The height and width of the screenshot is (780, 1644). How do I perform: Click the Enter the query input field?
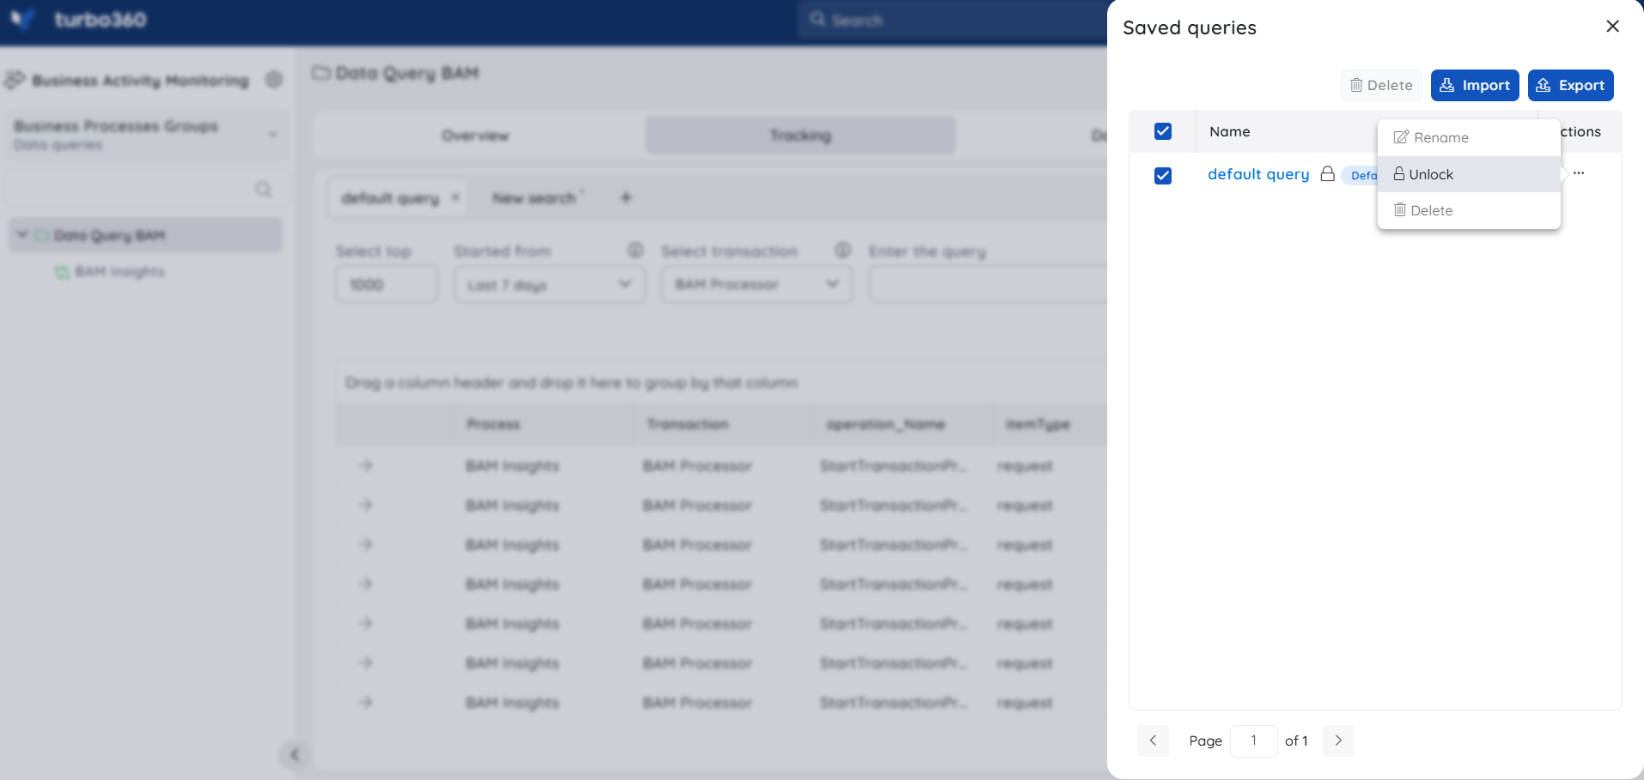988,285
